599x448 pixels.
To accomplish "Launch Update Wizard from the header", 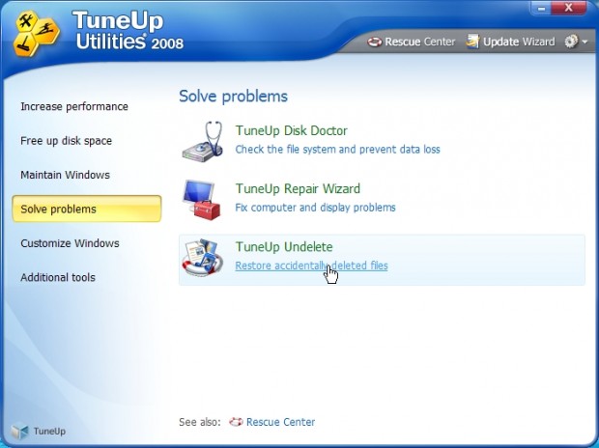I will pos(519,42).
